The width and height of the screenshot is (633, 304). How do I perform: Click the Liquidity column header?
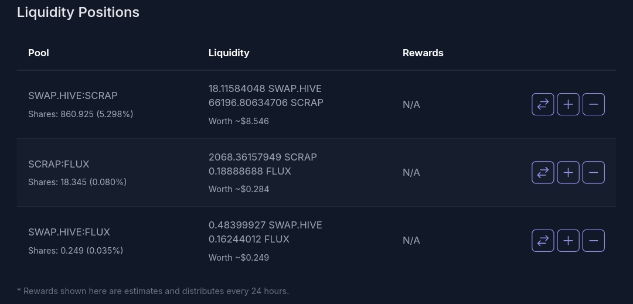tap(229, 53)
